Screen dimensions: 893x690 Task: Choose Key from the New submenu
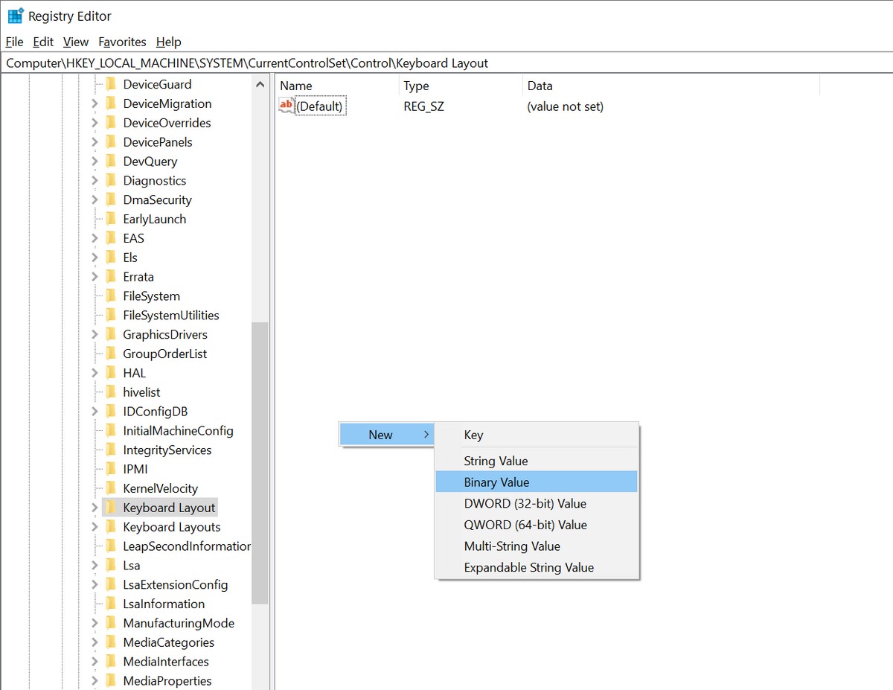point(536,435)
